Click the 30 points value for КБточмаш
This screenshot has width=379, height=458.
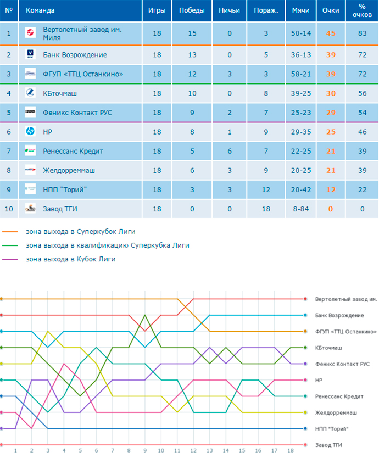point(331,93)
